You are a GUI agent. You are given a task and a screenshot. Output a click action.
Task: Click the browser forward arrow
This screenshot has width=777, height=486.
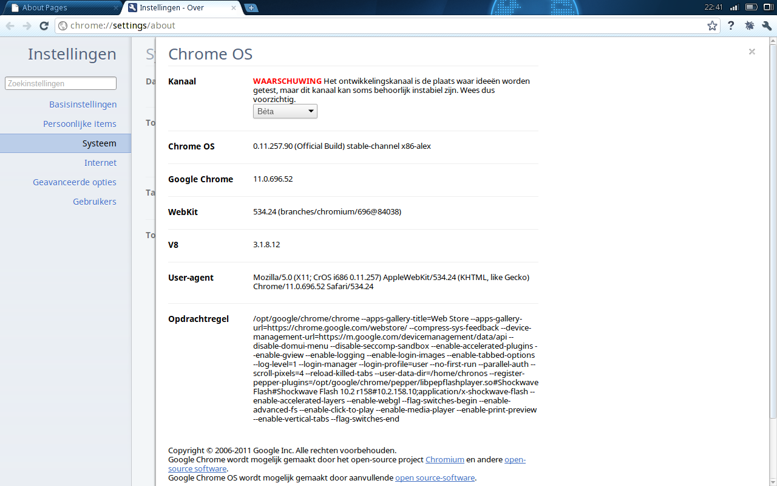click(x=27, y=26)
